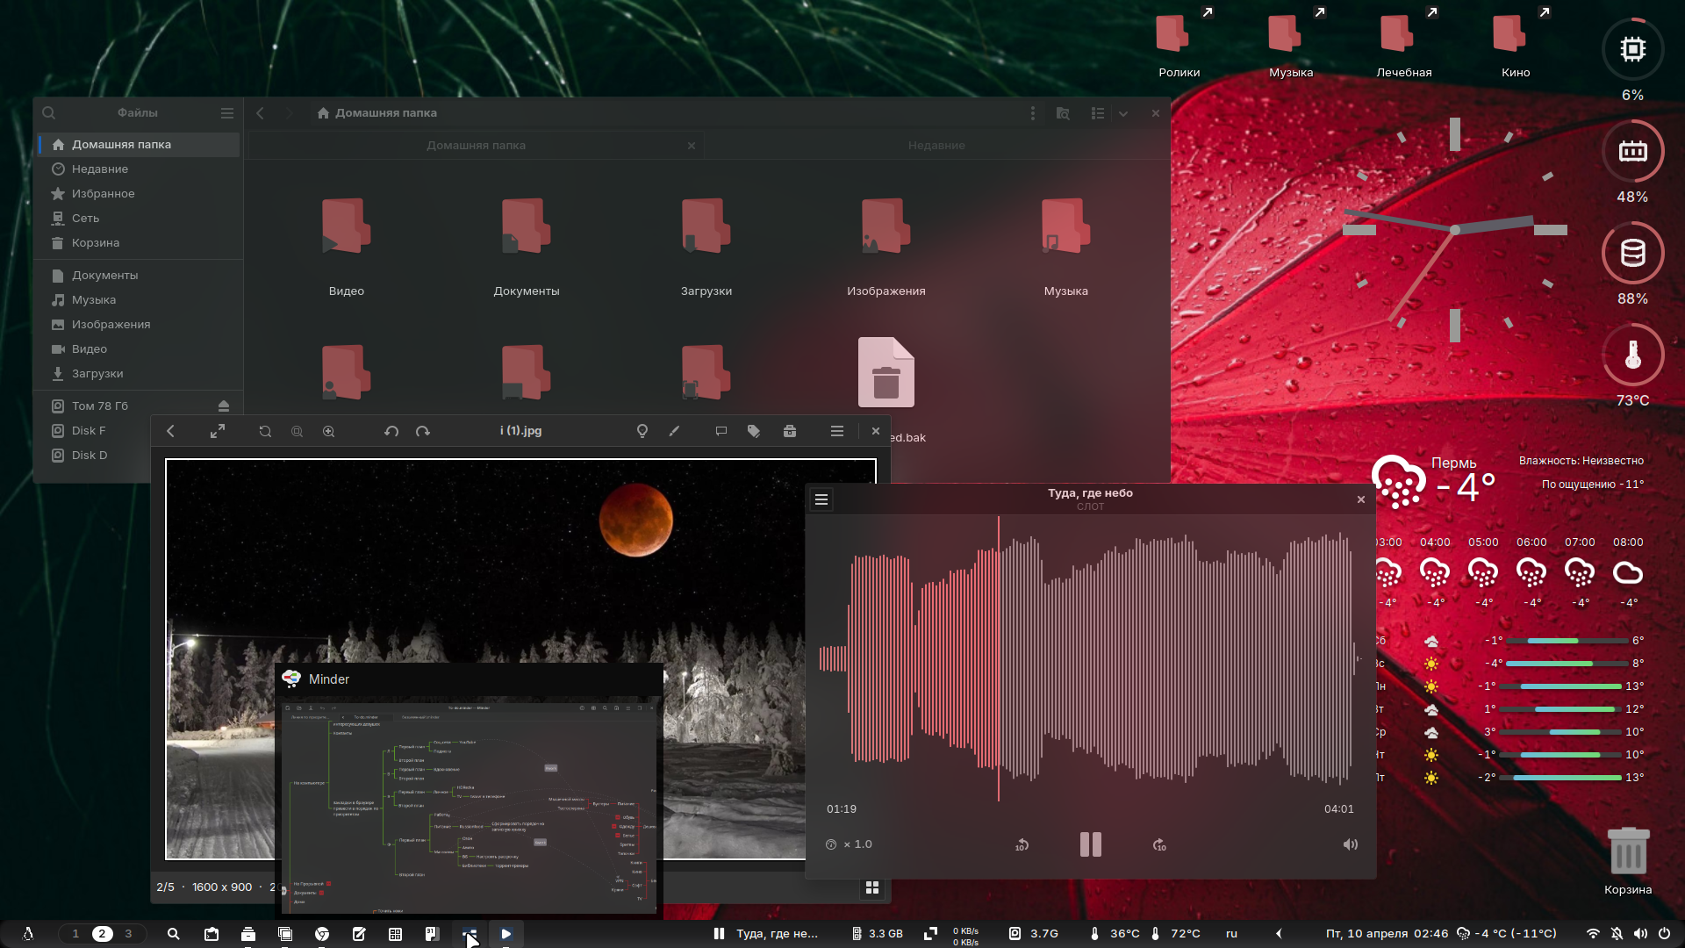Seek within the audio waveform
The image size is (1685, 948).
pyautogui.click(x=1141, y=658)
